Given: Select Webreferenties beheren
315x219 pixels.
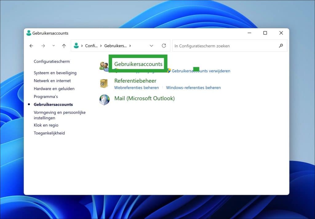Looking at the screenshot, I should click(x=136, y=88).
